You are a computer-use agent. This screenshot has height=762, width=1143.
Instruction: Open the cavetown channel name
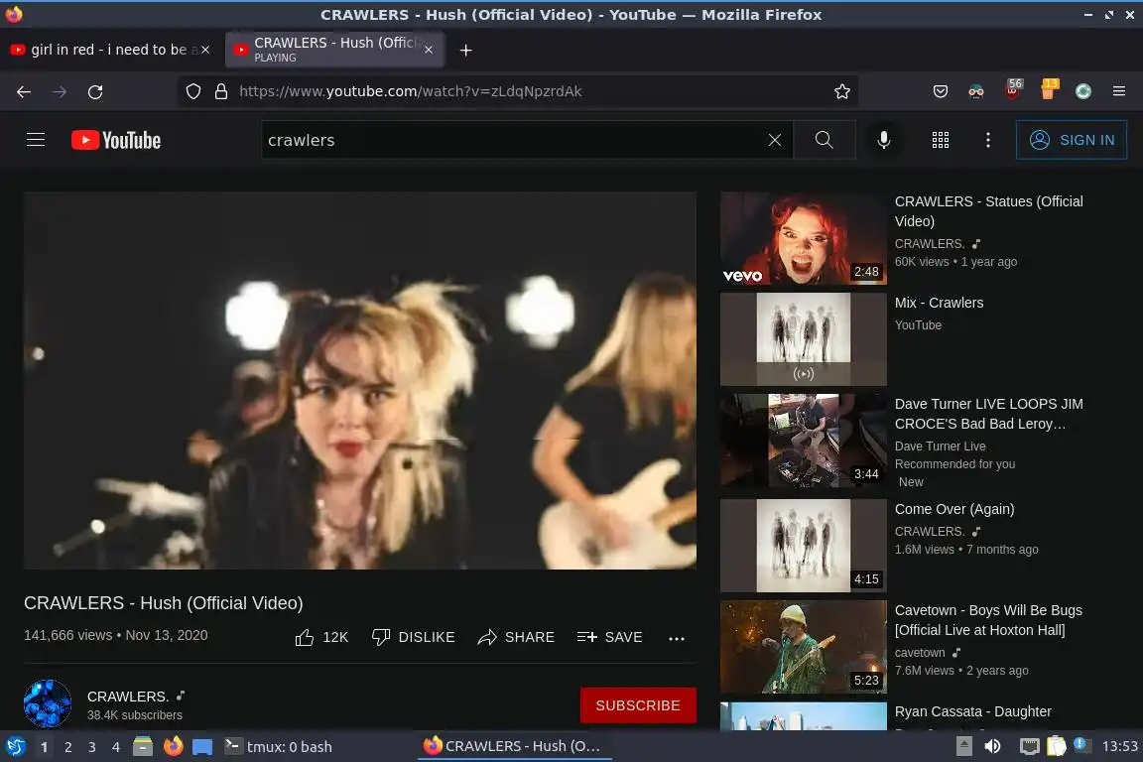click(920, 653)
